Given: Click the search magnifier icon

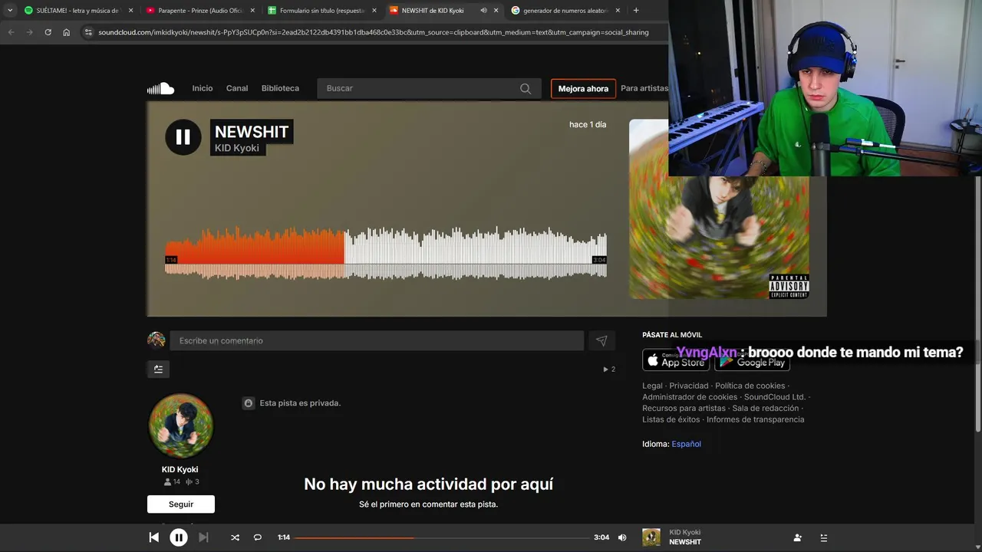Looking at the screenshot, I should pyautogui.click(x=526, y=88).
